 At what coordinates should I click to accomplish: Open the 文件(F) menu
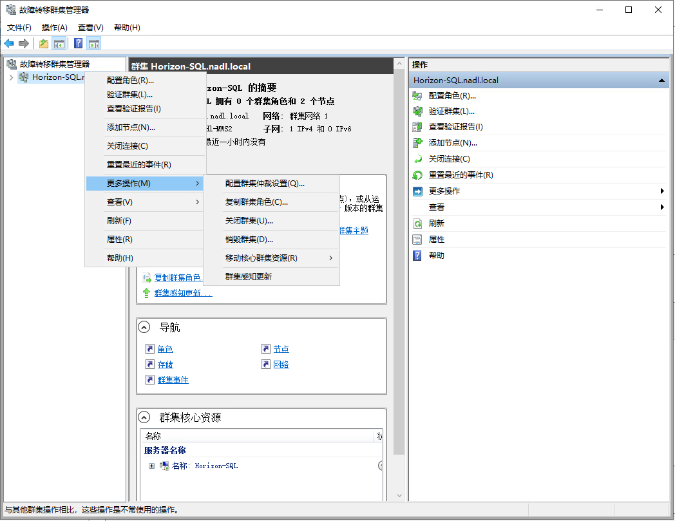coord(19,28)
